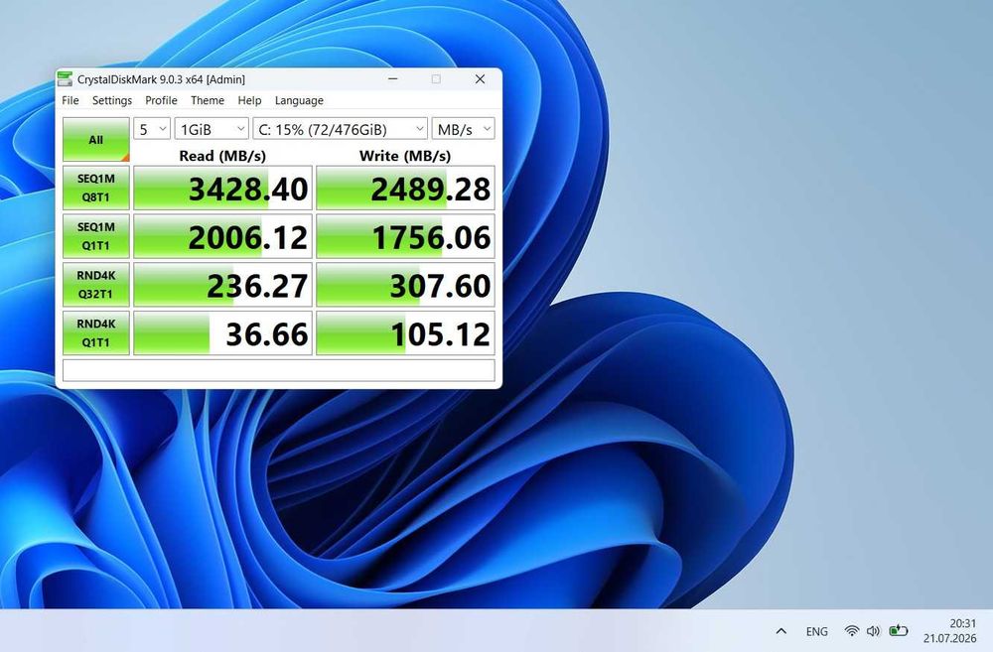The image size is (993, 652).
Task: Run the SEQ1M Q1T1 test
Action: point(96,236)
